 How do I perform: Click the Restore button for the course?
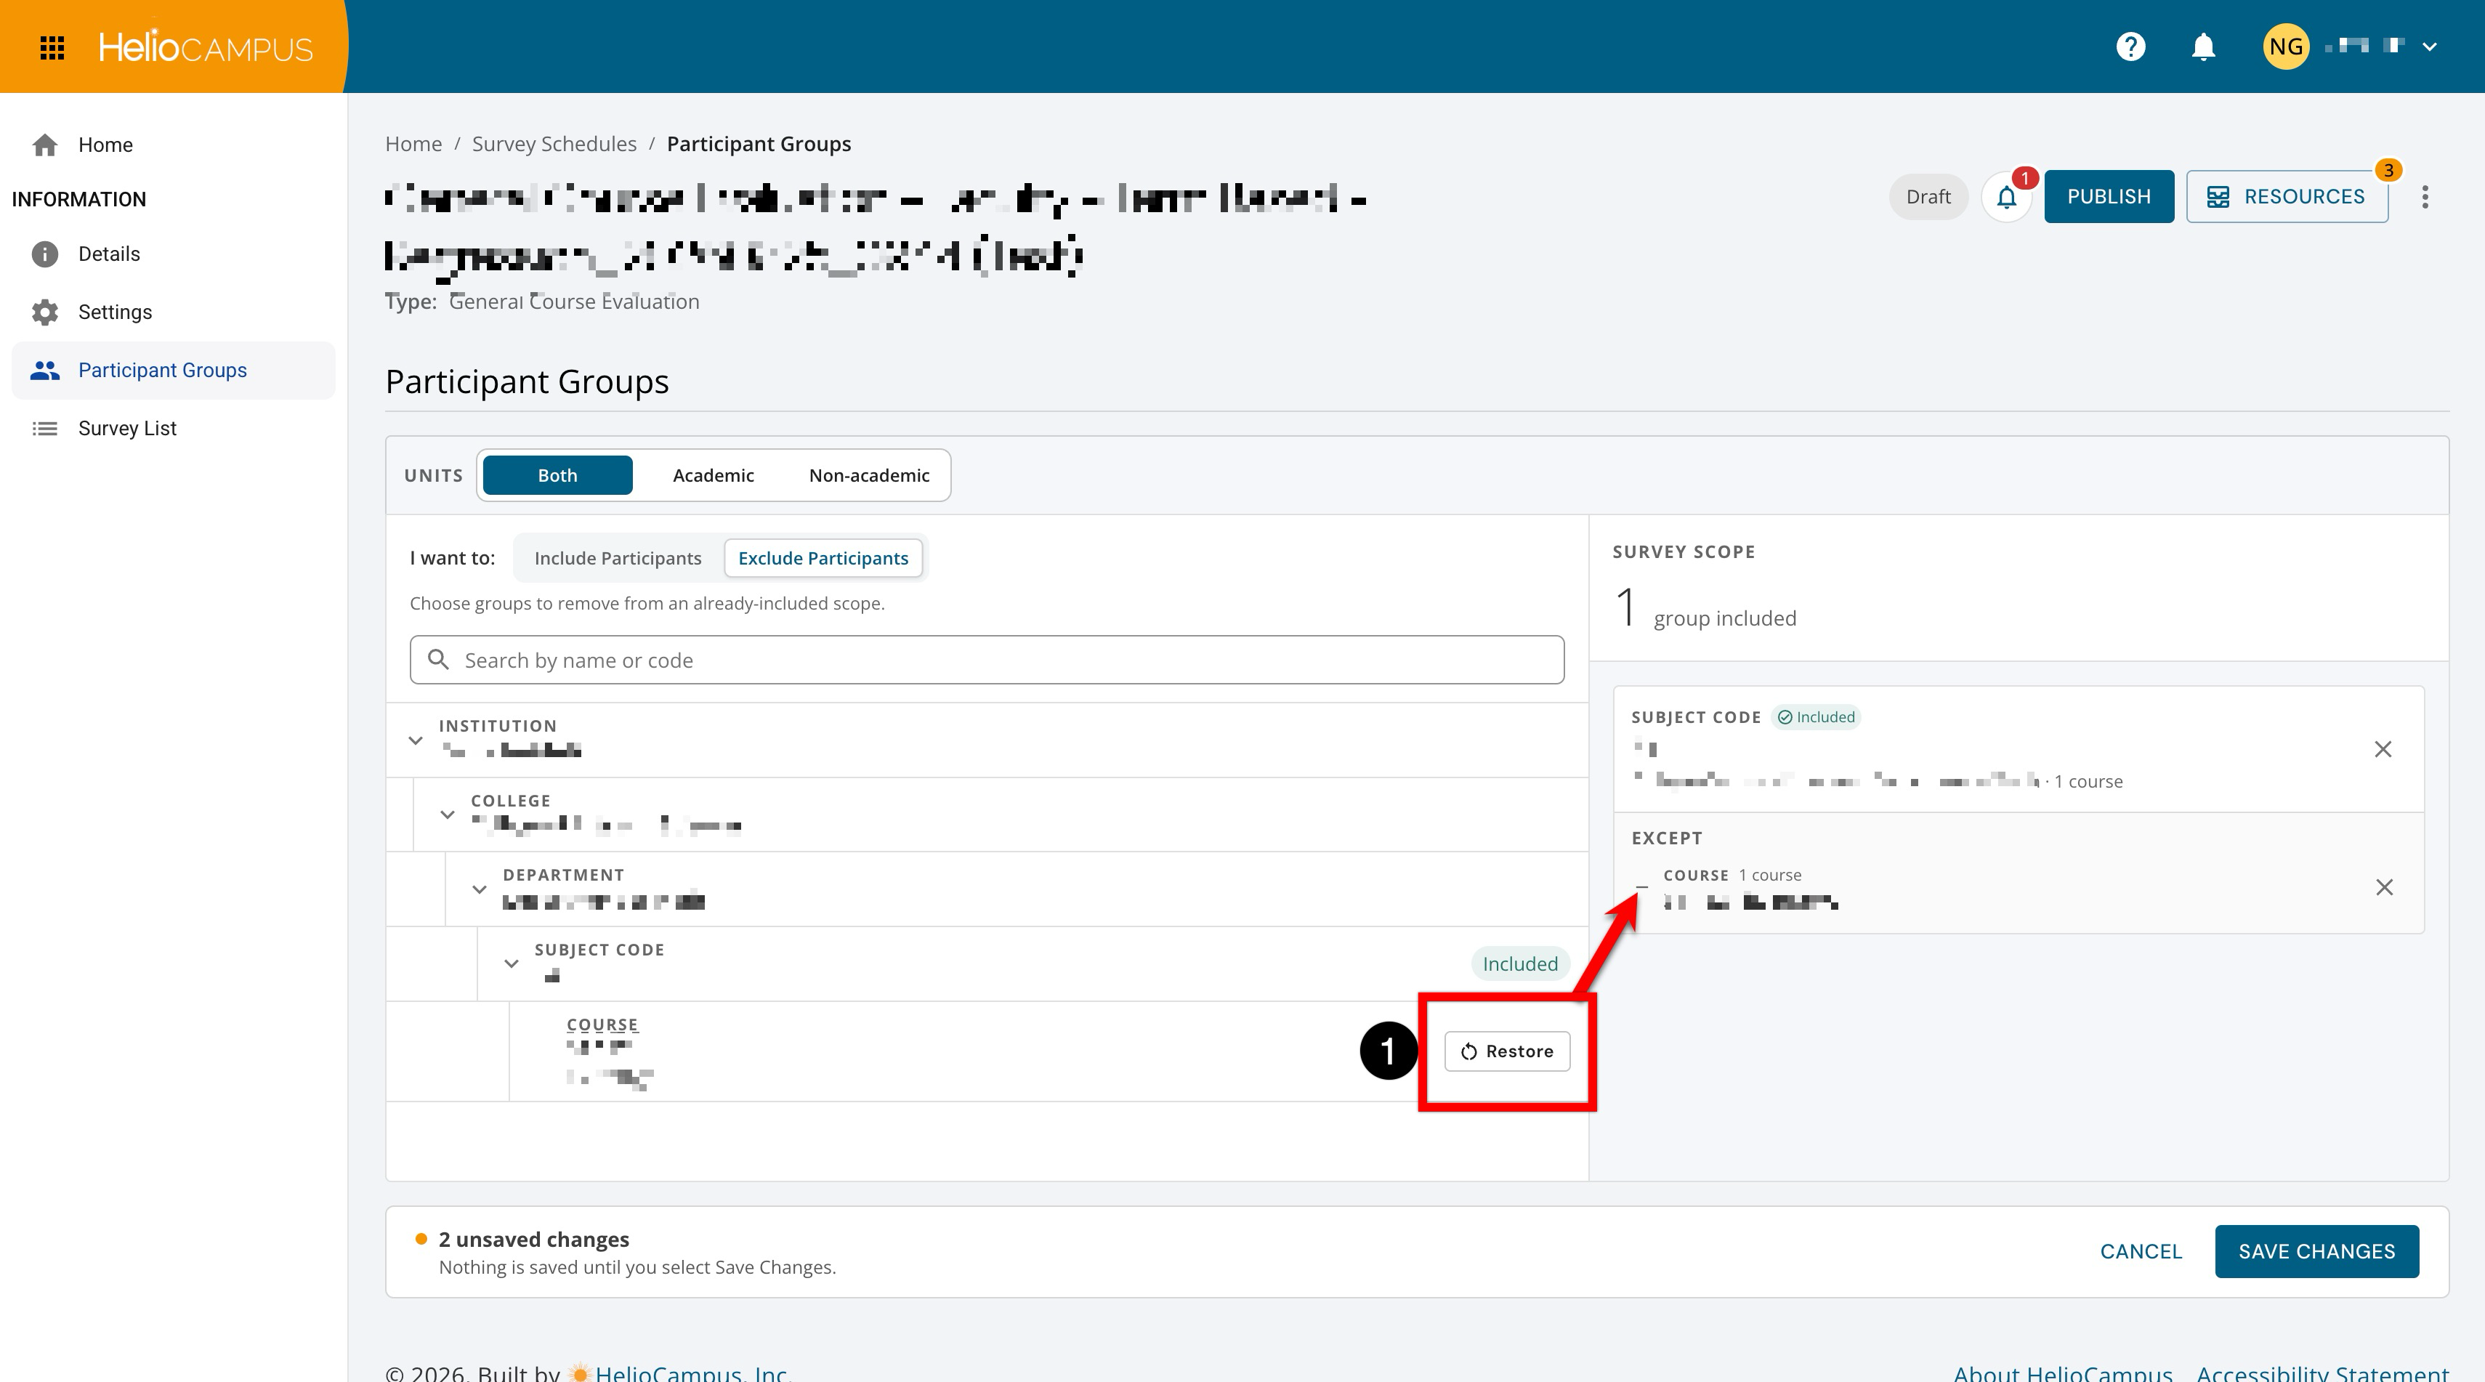(x=1507, y=1051)
